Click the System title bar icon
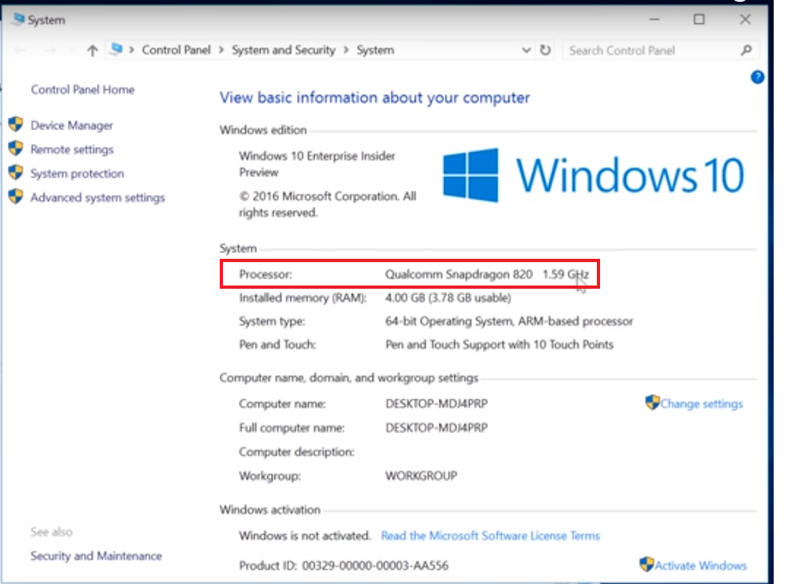This screenshot has width=788, height=584. click(19, 20)
